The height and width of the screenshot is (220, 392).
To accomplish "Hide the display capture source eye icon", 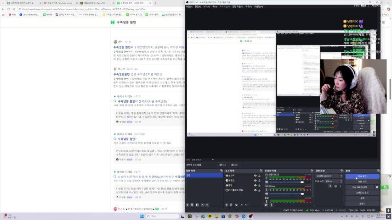I will (256, 190).
